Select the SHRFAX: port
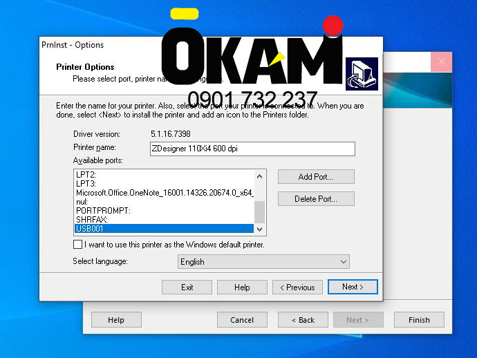Viewport: 477px width, 358px height. (164, 219)
